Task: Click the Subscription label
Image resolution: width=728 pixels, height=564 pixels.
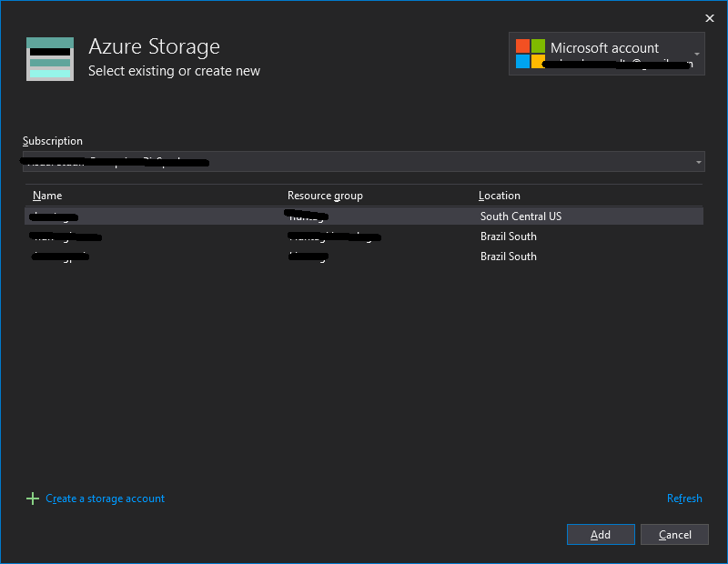Action: coord(52,141)
